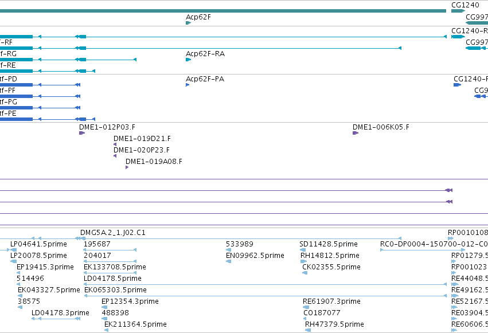Screen dimensions: 488x333
Task: Click the EST glyph under SD11428.5prime
Action: 303,250
